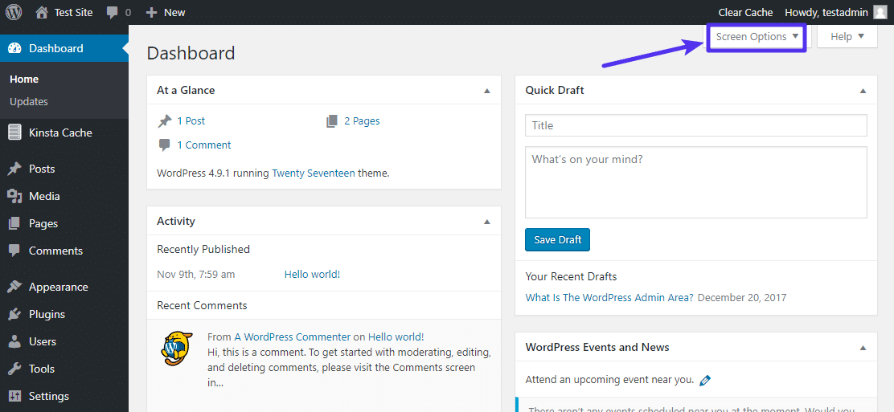Toggle the WordPress Events and News panel
Viewport: 894px width, 412px height.
[863, 348]
